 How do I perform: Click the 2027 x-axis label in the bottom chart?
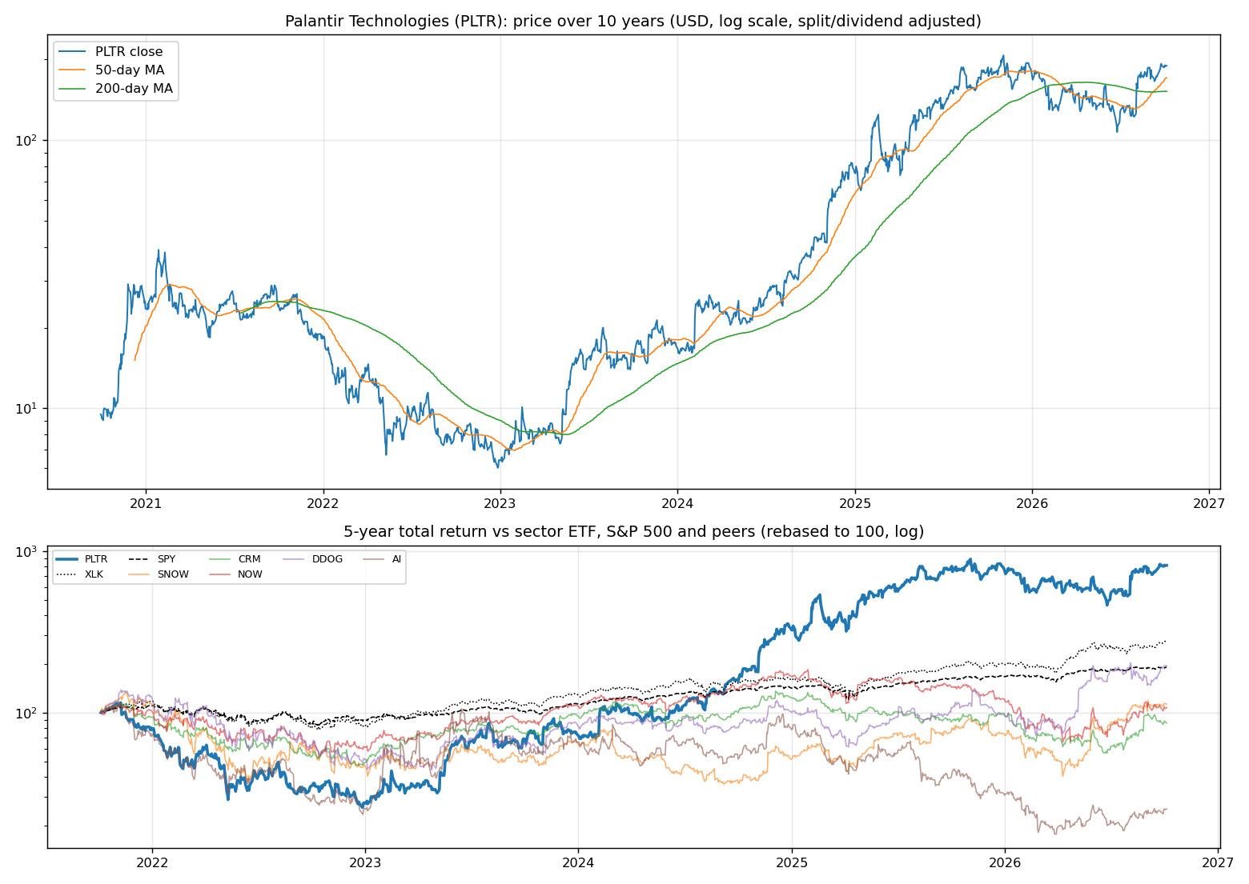[1218, 863]
